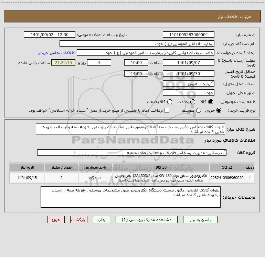Screen dimensions: 265x257
Task: Select the کالا radio button
Action: point(210,102)
